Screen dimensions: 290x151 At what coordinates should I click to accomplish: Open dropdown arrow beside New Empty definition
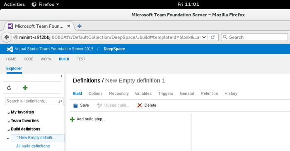click(8, 138)
